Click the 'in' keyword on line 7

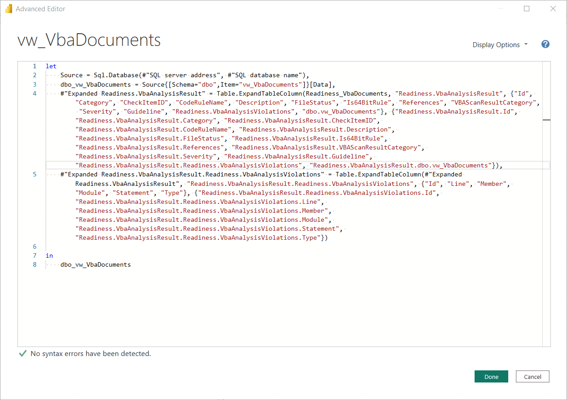coord(49,255)
